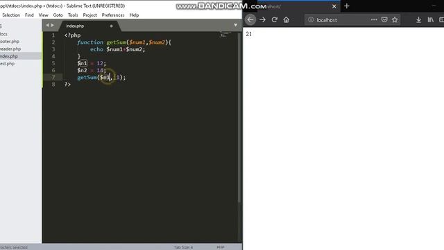Viewport: 444px width, 250px height.
Task: Go to previous tab in Sublime
Action: tap(47, 25)
